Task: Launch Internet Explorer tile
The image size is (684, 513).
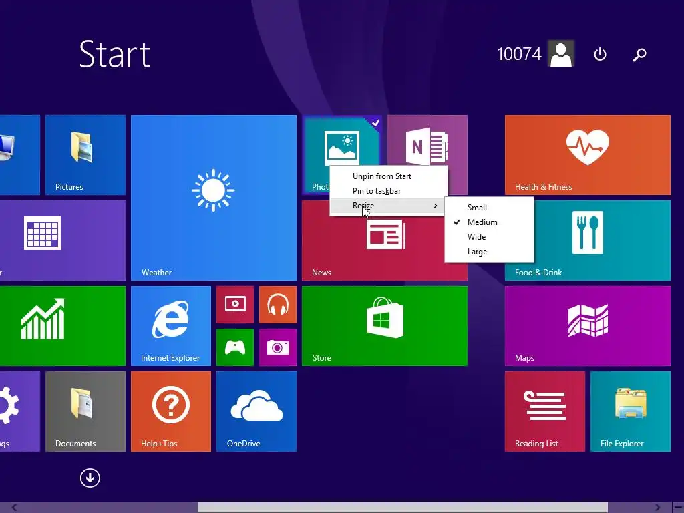Action: (x=171, y=326)
